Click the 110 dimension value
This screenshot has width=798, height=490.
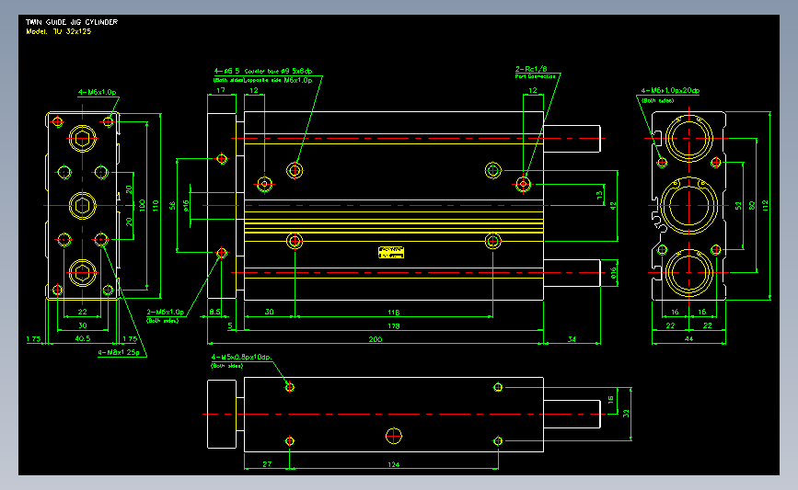click(x=156, y=205)
